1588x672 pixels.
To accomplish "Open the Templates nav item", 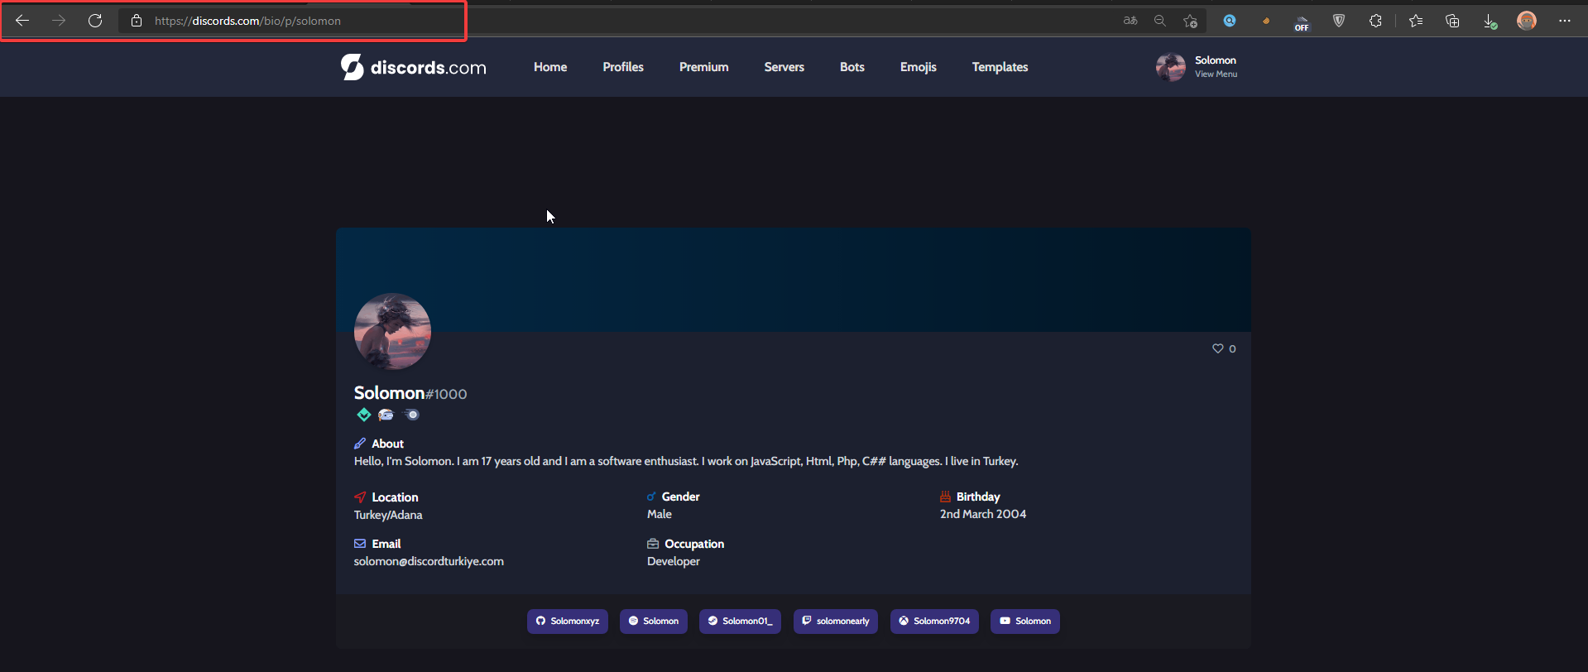I will point(1000,67).
